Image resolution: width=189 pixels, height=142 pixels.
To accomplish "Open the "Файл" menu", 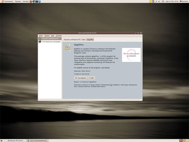I will [x=41, y=36].
